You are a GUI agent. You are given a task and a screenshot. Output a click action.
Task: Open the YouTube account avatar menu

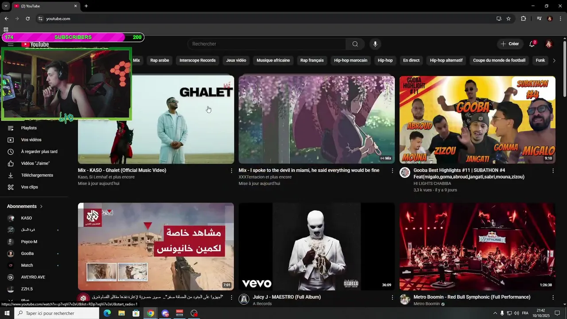[x=549, y=44]
